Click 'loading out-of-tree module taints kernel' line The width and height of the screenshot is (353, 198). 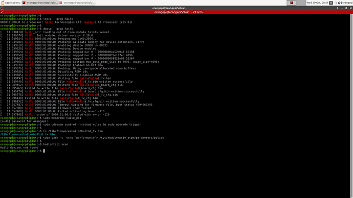coord(55,32)
